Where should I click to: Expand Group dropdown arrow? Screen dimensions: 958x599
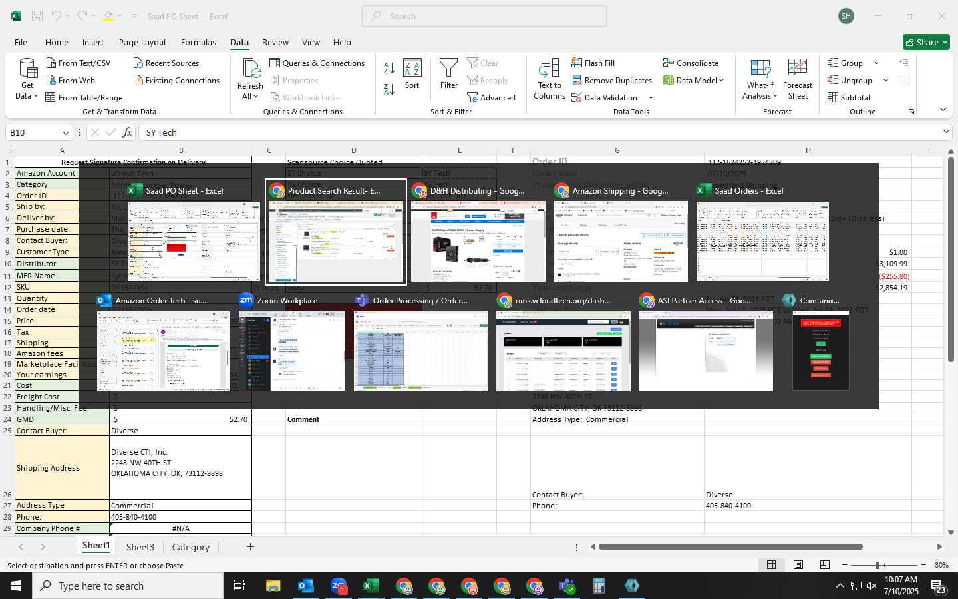(x=876, y=63)
